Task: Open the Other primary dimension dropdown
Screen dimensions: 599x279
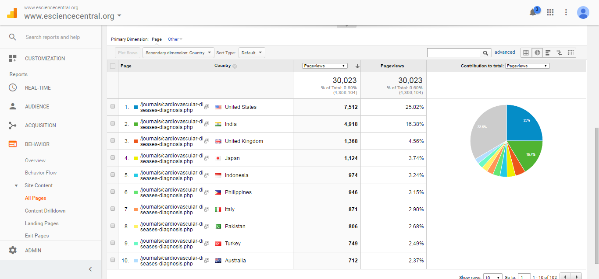Action: coord(175,39)
